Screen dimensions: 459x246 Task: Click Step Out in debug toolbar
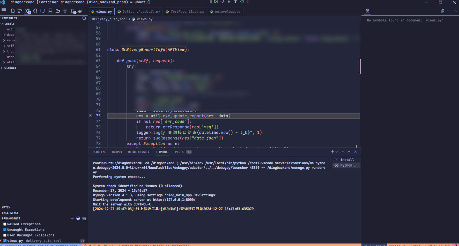click(x=235, y=2)
